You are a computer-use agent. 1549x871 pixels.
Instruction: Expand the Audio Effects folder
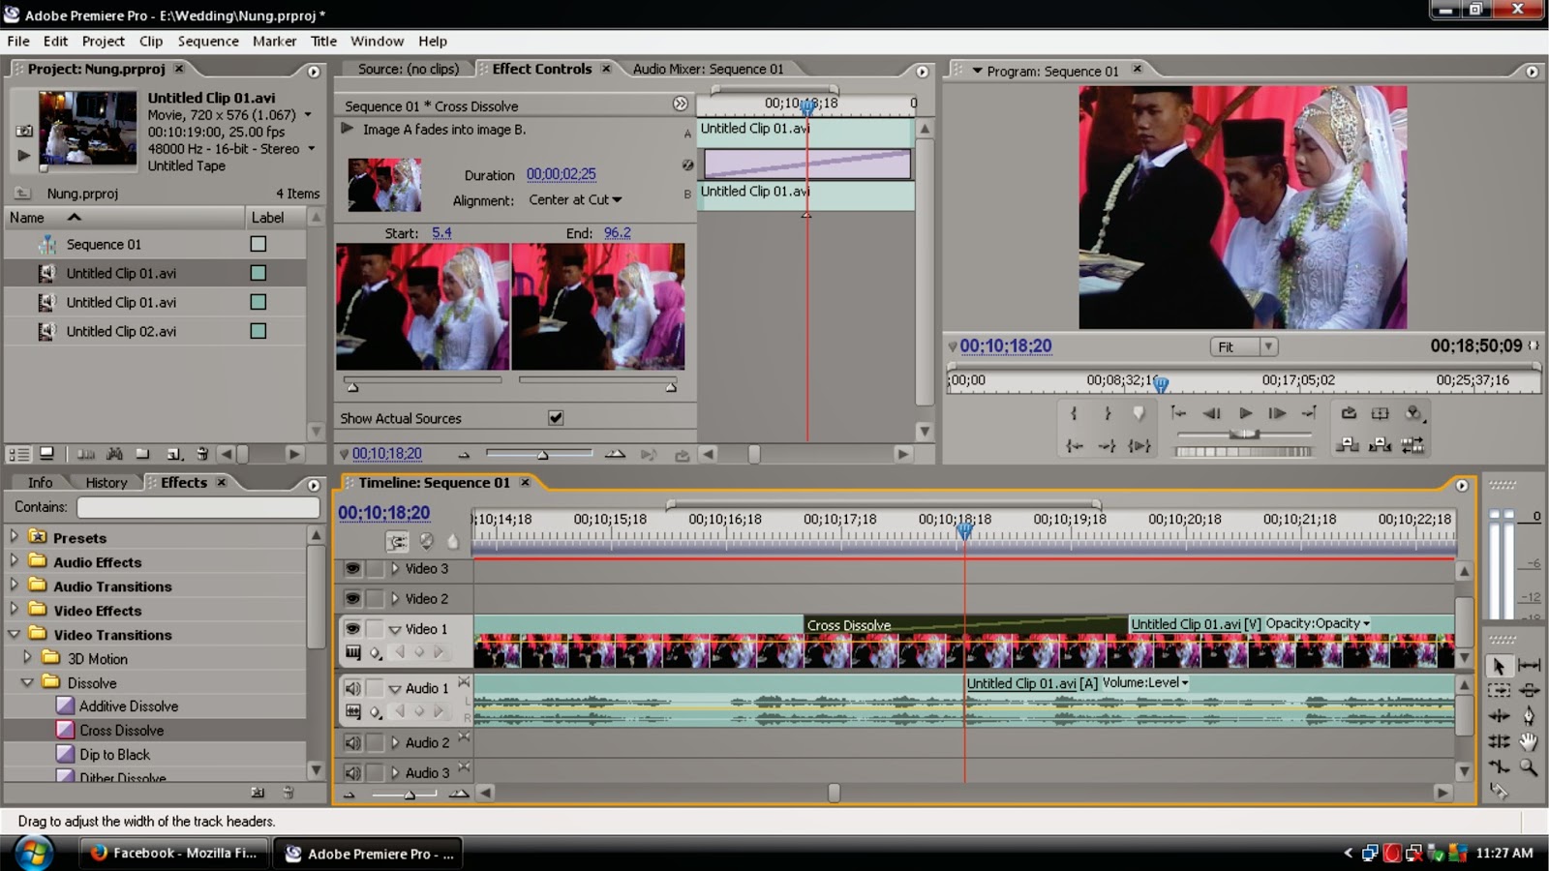14,559
